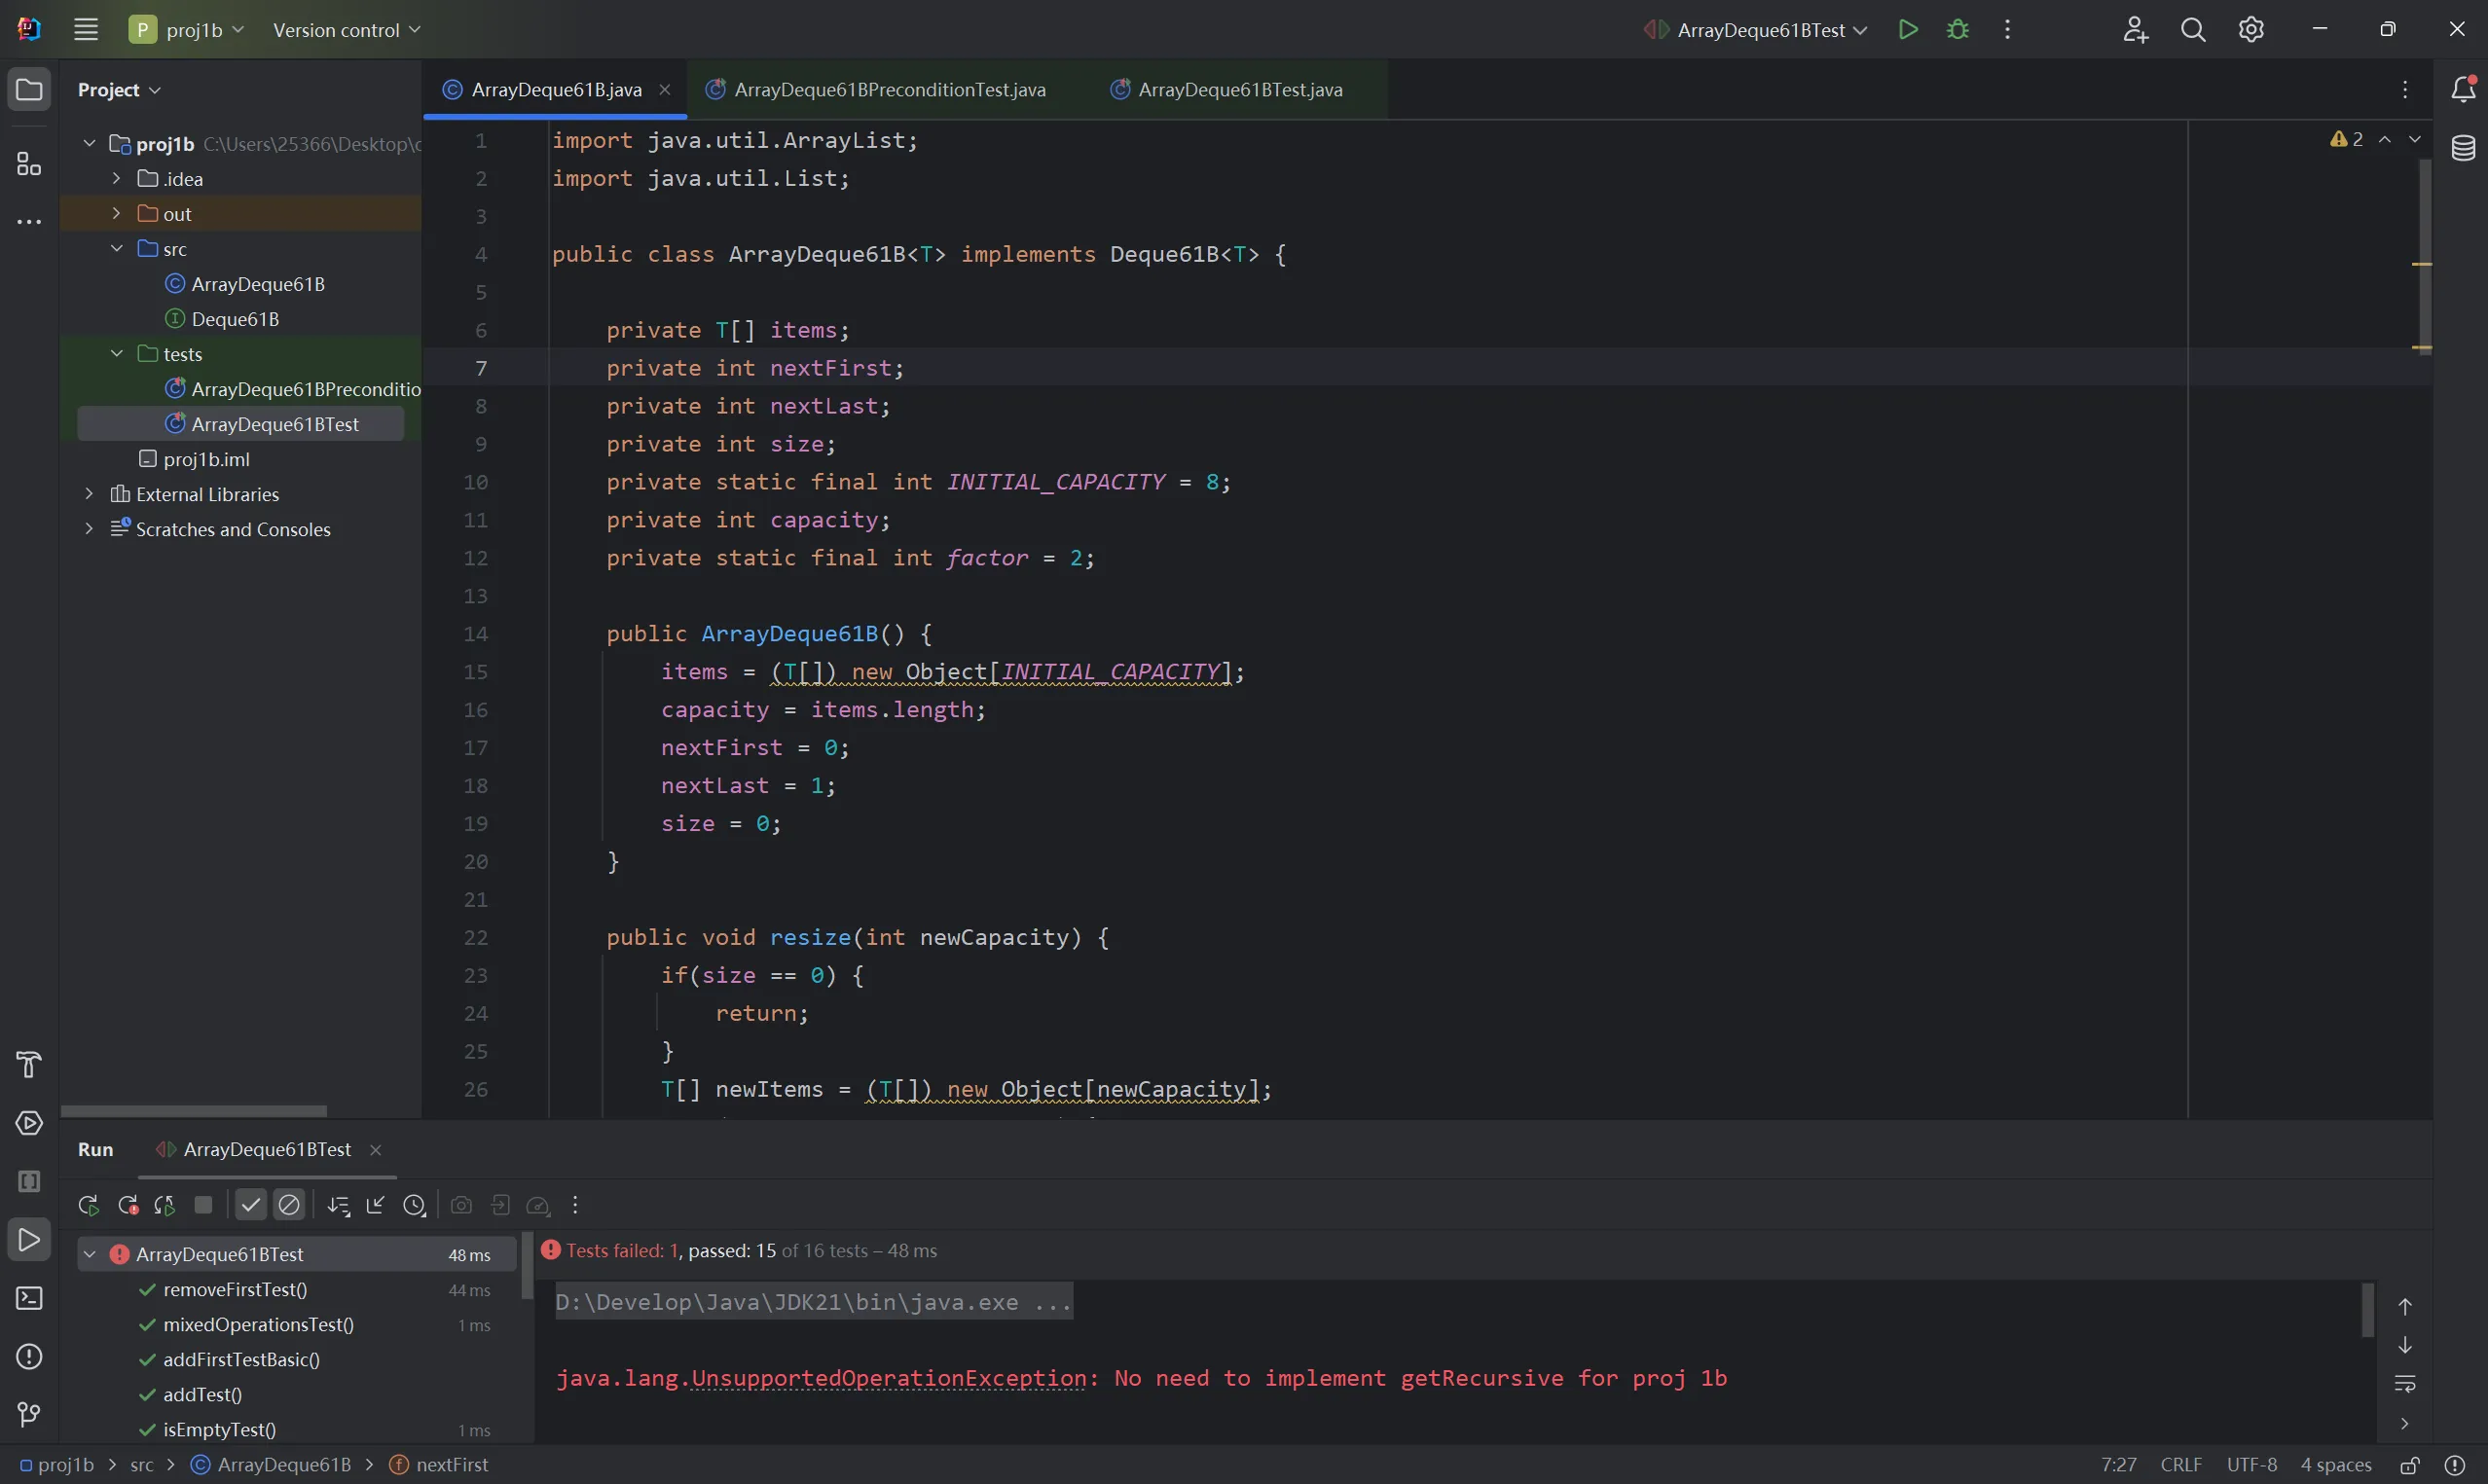This screenshot has height=1484, width=2488.
Task: Show more tool windows ellipsis in left sidebar
Action: 29,221
